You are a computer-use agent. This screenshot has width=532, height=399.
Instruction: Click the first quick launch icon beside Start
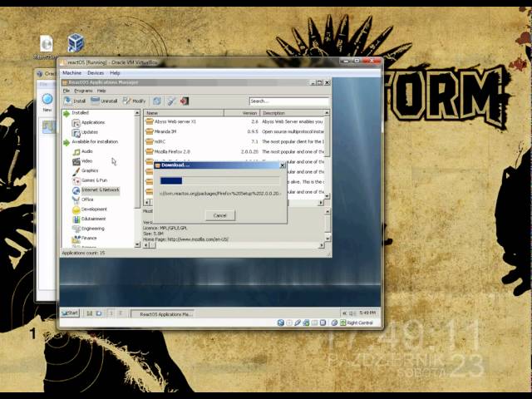[x=89, y=313]
